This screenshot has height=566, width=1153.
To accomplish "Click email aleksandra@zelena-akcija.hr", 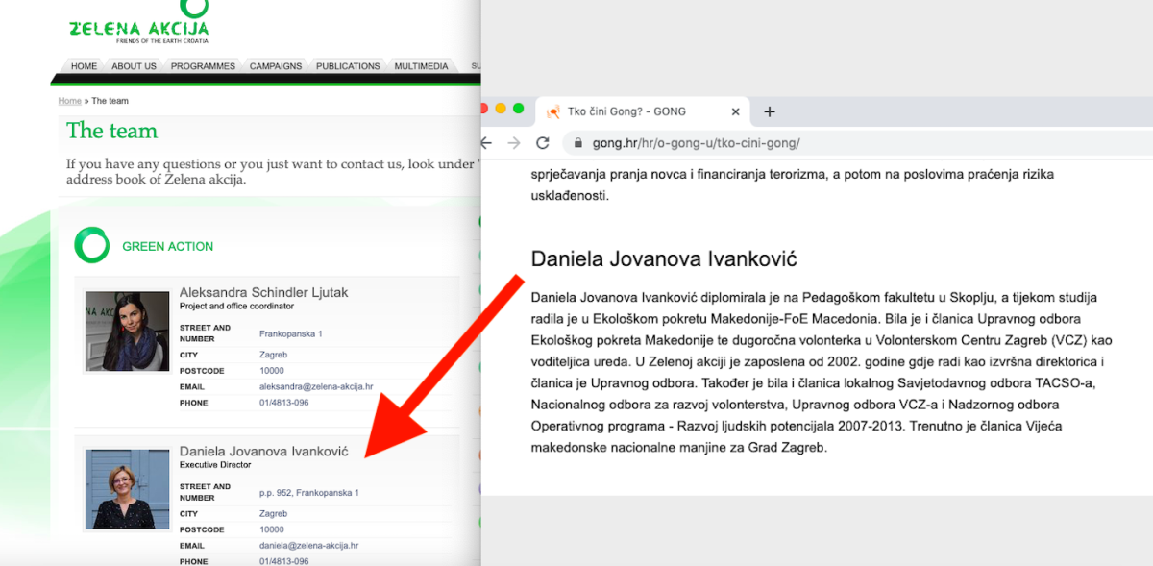I will click(316, 386).
